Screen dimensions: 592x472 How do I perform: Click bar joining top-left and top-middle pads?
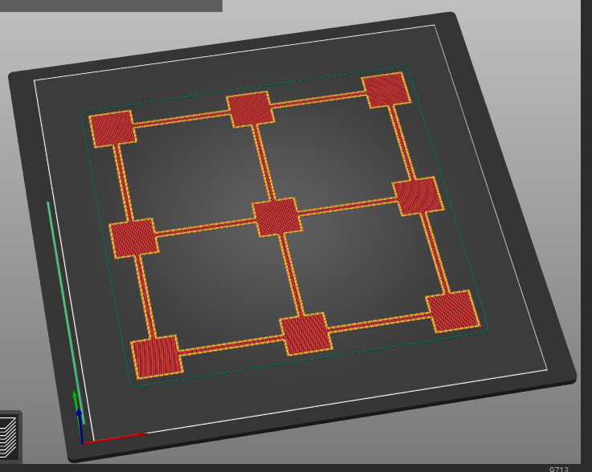(x=181, y=120)
